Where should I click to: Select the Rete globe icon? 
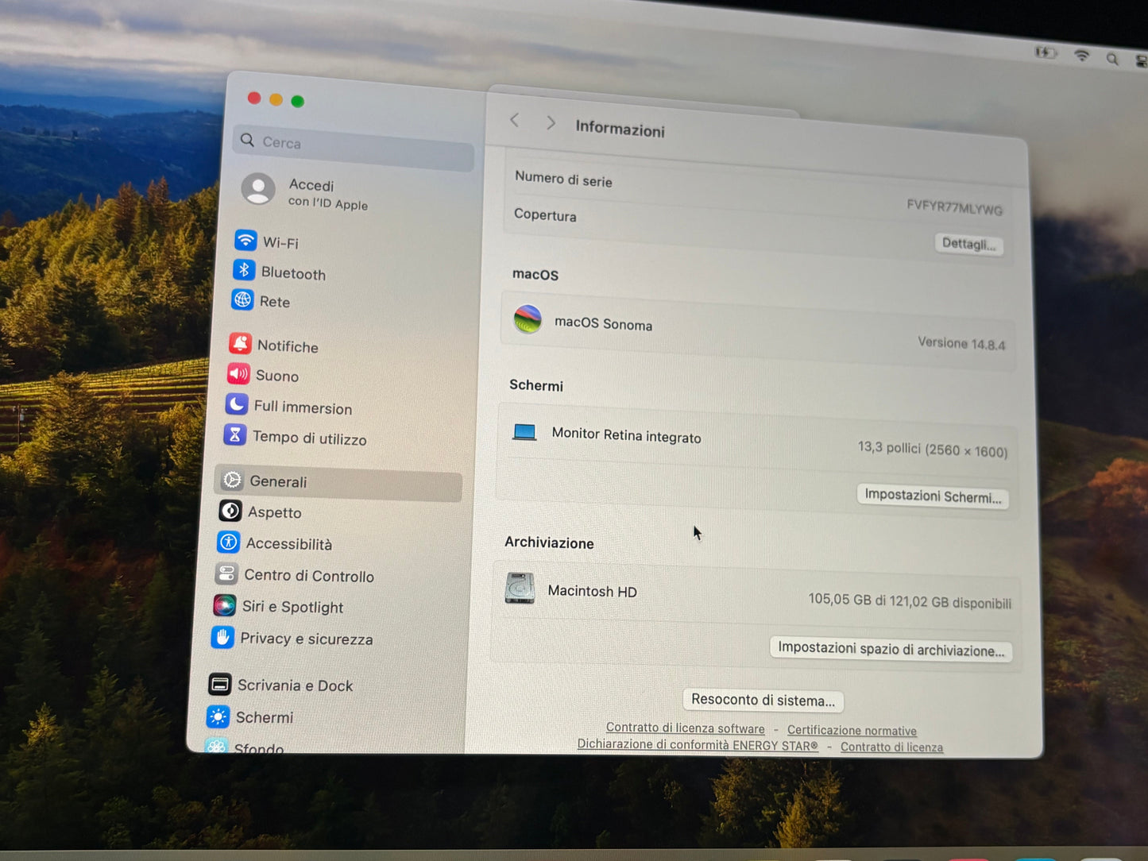[x=242, y=299]
